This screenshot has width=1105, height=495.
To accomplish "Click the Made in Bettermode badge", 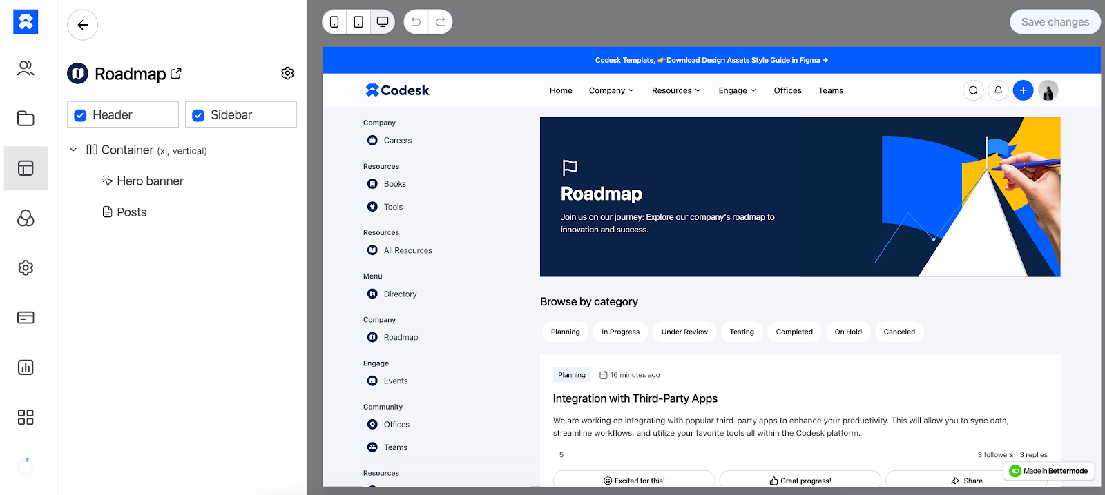I will [x=1048, y=471].
